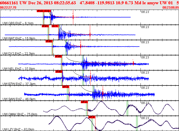This screenshot has width=179, height=131.
Task: Select the red coda end marker on NEL trace
Action: (133, 63)
